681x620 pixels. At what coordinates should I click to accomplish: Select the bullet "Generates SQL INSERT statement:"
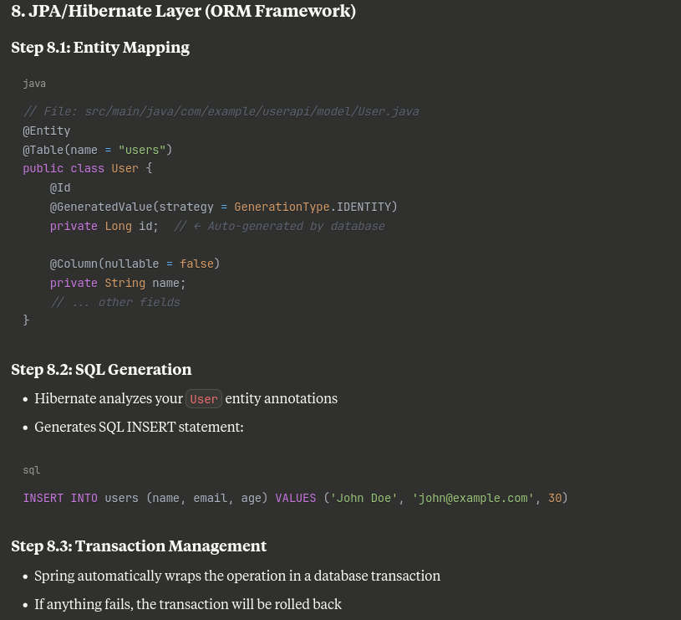[139, 428]
